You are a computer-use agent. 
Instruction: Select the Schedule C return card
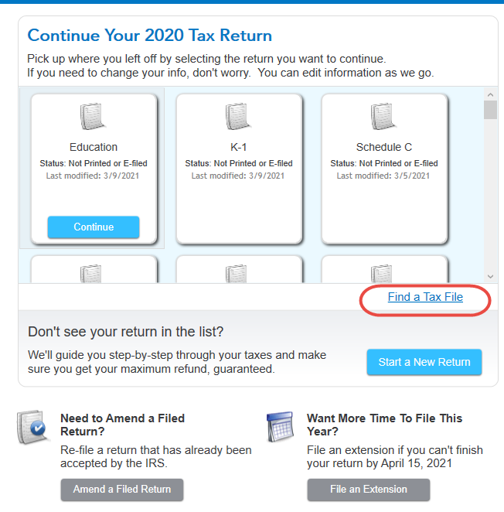coord(384,201)
